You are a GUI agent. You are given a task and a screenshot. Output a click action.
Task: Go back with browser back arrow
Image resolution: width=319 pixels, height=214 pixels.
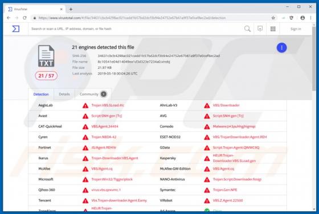9,18
